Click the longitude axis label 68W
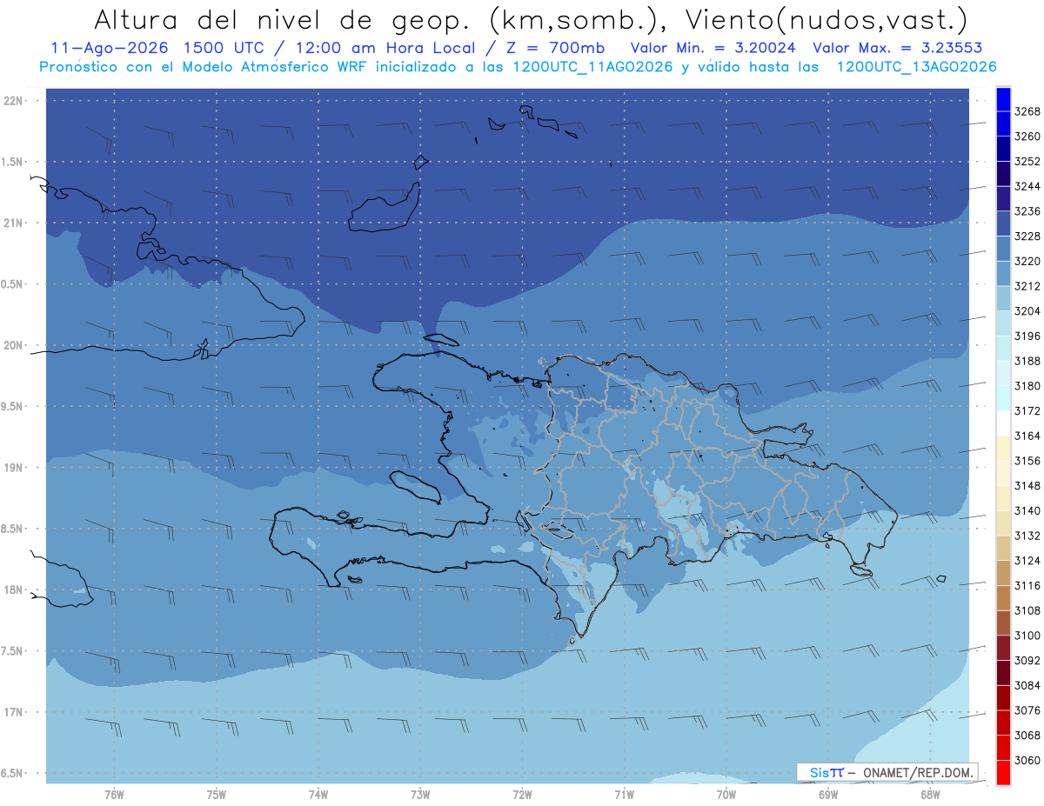 [x=930, y=795]
